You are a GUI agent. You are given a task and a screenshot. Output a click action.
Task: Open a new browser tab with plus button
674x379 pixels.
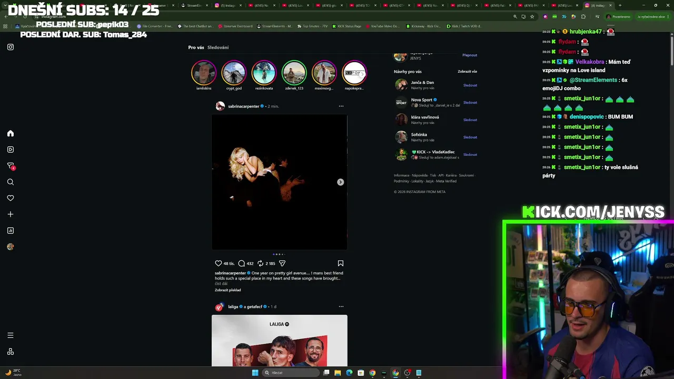[x=620, y=5]
